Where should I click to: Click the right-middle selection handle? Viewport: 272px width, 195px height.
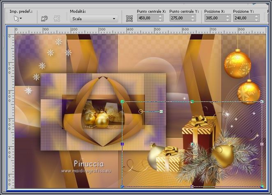tap(262, 144)
